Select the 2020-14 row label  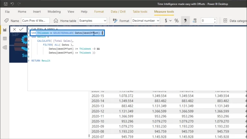click(98, 101)
